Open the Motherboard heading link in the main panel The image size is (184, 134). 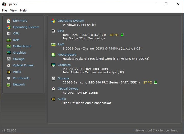point(67,55)
